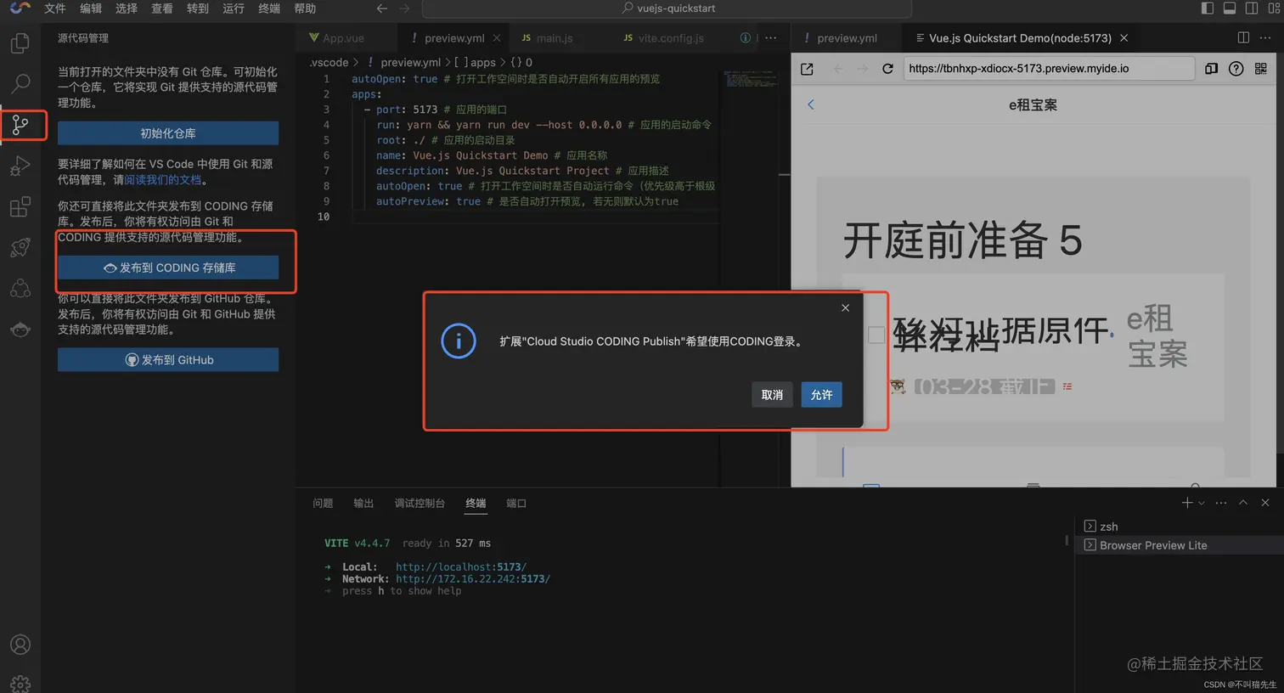The width and height of the screenshot is (1284, 693).
Task: Select .vscode in the breadcrumb
Action: (329, 62)
